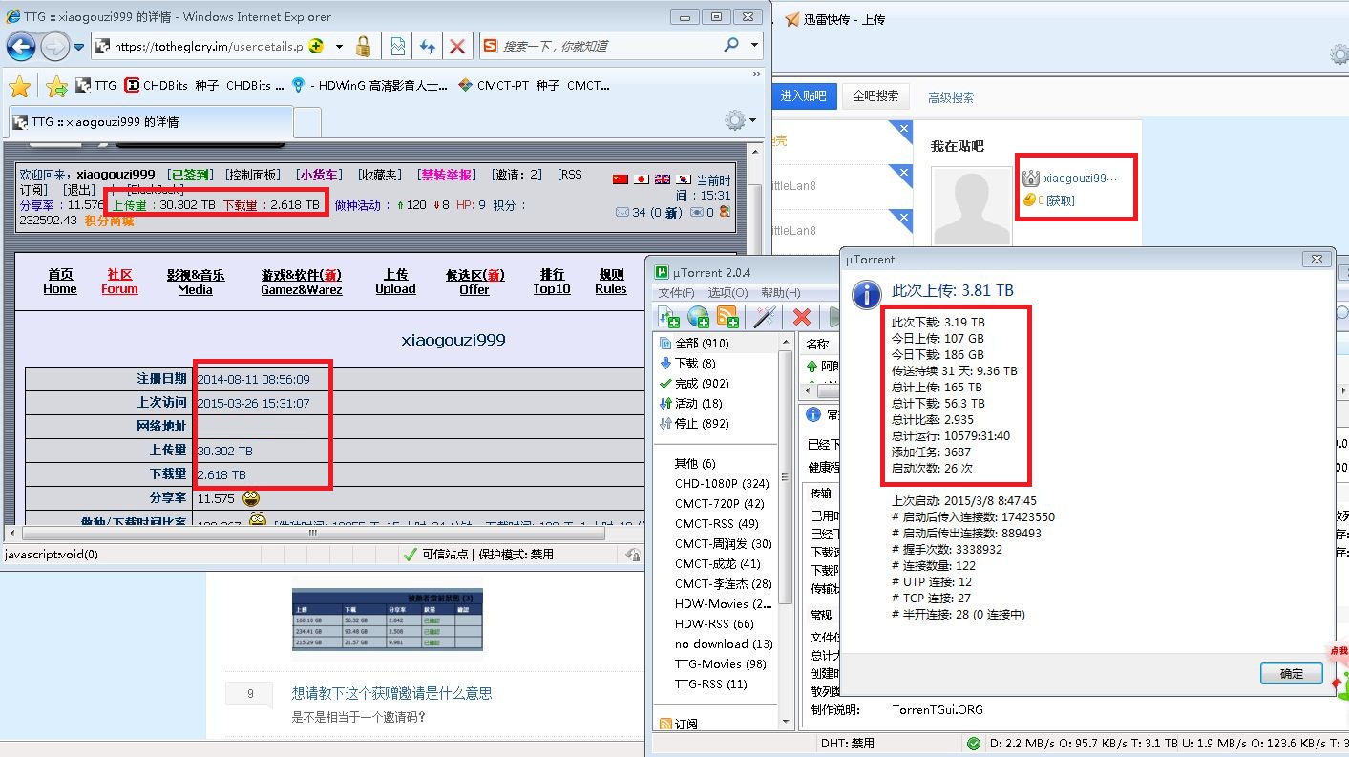Select TTG-Movies (98) label

tap(720, 664)
